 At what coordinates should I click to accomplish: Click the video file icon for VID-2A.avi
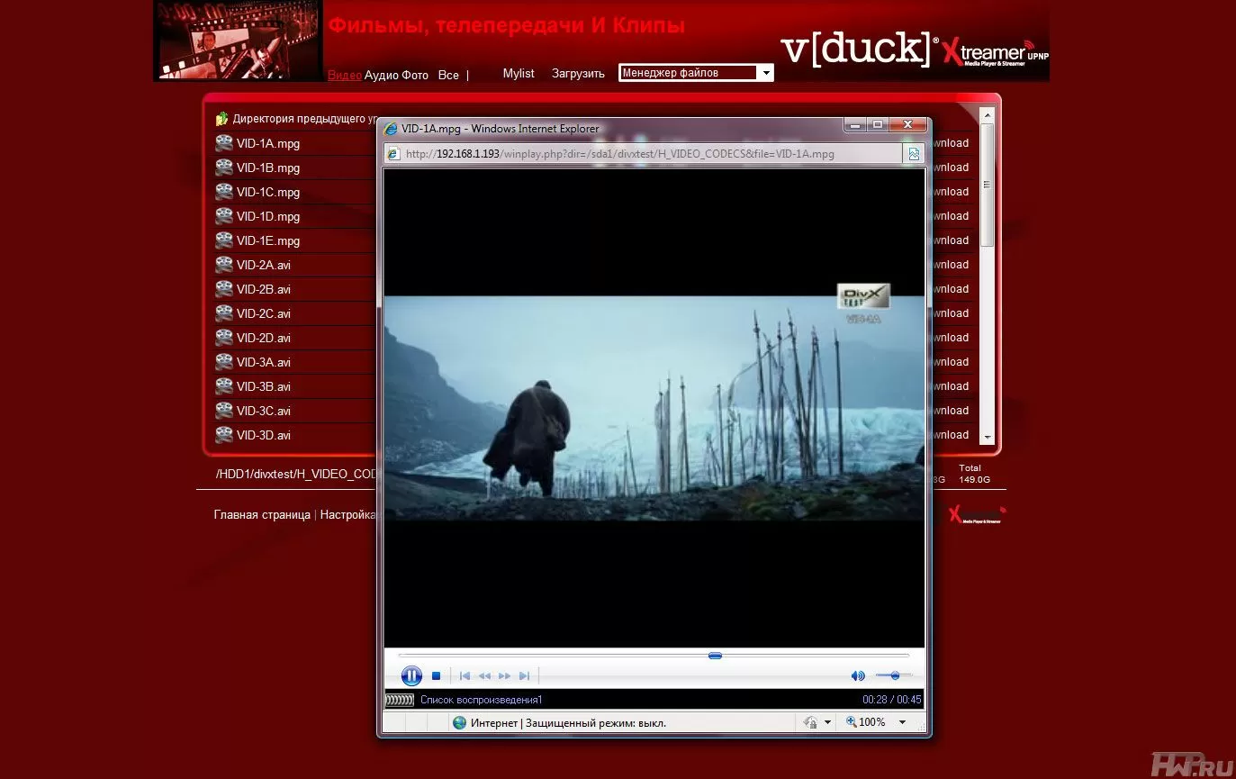[x=224, y=265]
